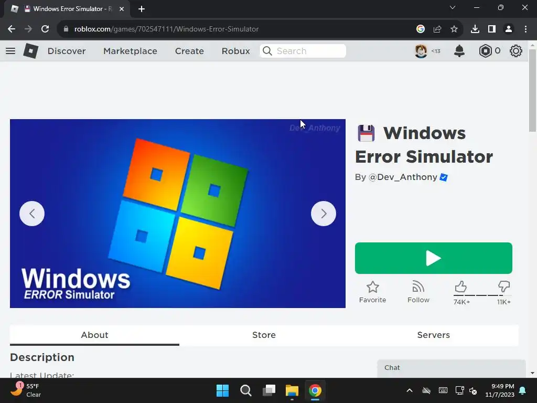The width and height of the screenshot is (537, 403).
Task: Follow the game via feed icon
Action: pyautogui.click(x=418, y=292)
